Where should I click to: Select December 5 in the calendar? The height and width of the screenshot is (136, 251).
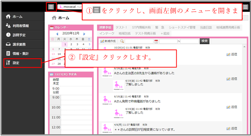tap(89, 44)
